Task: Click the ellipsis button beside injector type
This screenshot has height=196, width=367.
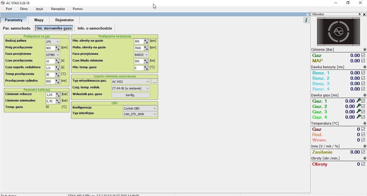Action: [154, 82]
